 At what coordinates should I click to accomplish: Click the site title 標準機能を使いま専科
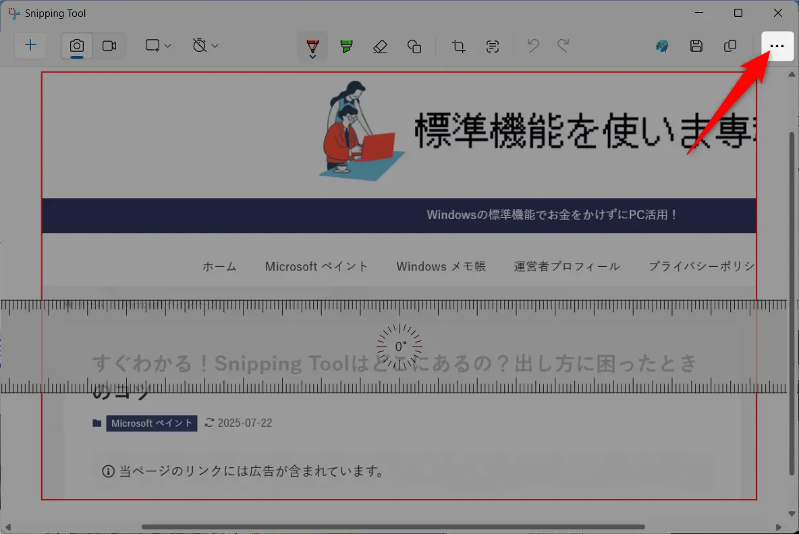[585, 131]
